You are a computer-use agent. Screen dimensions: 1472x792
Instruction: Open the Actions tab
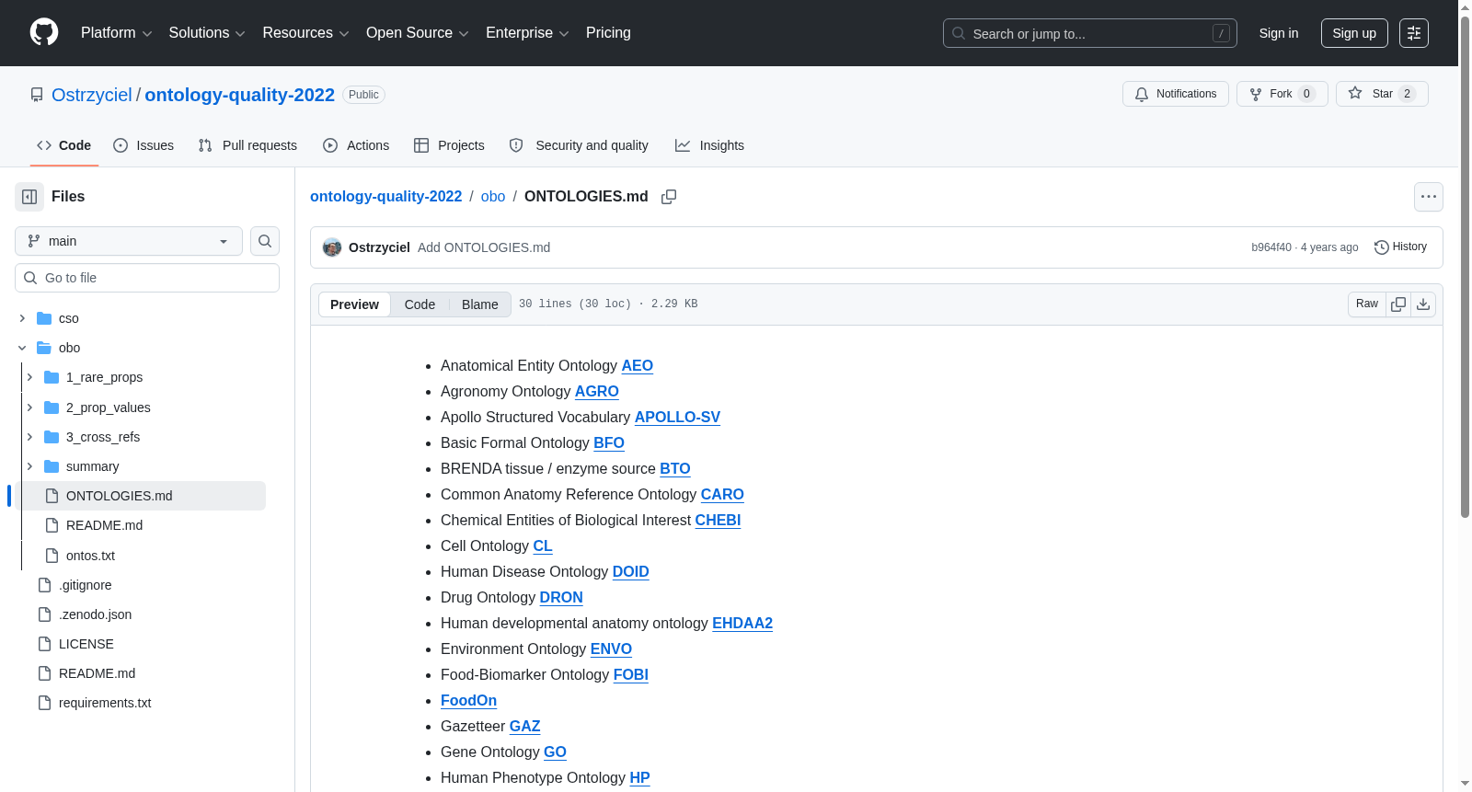pyautogui.click(x=356, y=145)
